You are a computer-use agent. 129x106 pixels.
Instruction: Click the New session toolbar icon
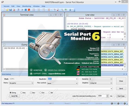(x=4, y=10)
